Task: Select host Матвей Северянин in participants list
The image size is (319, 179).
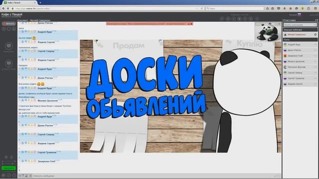Action: [x=300, y=35]
